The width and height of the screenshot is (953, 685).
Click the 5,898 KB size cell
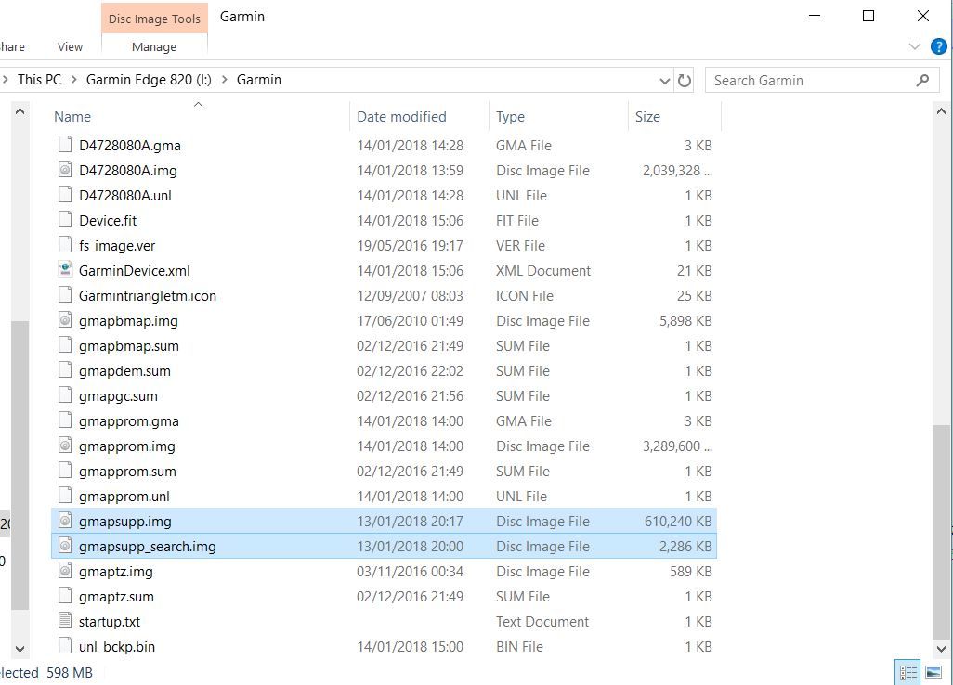tap(685, 320)
